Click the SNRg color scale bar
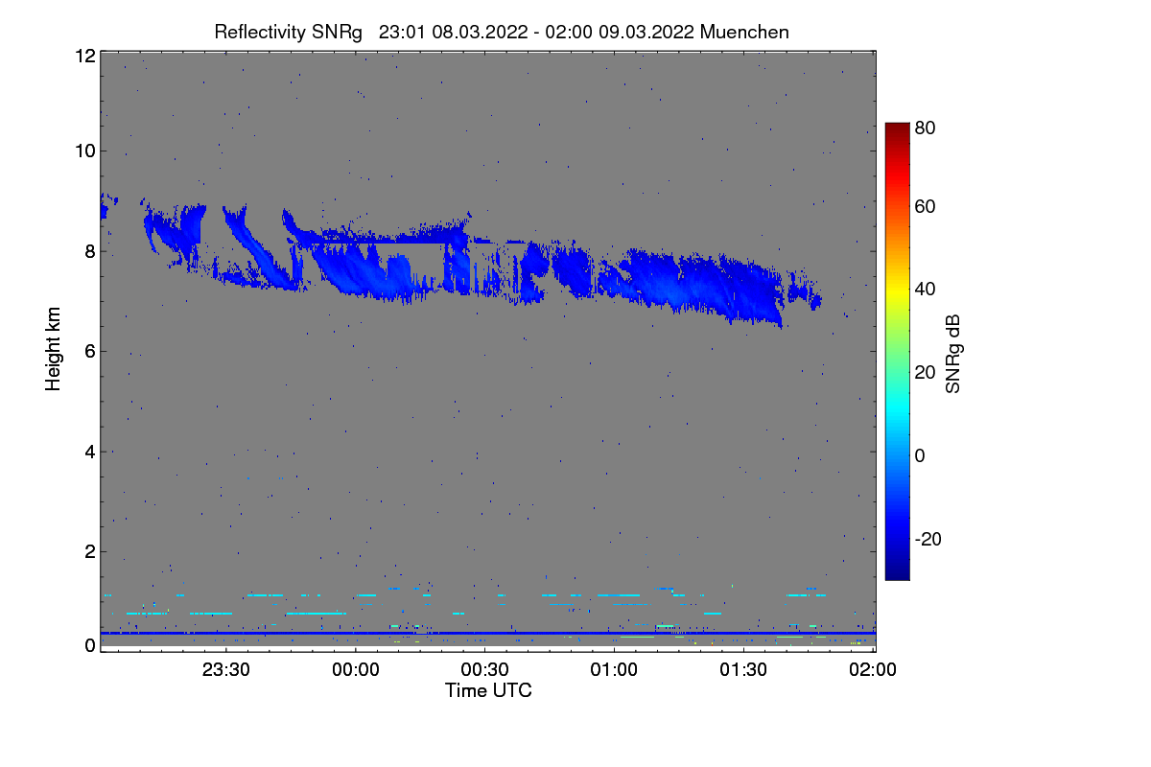Image resolution: width=1151 pixels, height=767 pixels. click(897, 351)
